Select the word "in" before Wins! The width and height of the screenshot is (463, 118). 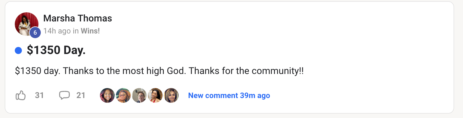[x=76, y=31]
